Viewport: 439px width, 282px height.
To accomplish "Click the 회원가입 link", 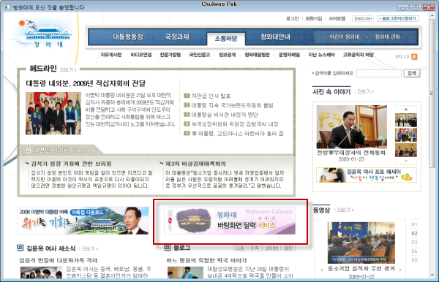I will pyautogui.click(x=314, y=19).
